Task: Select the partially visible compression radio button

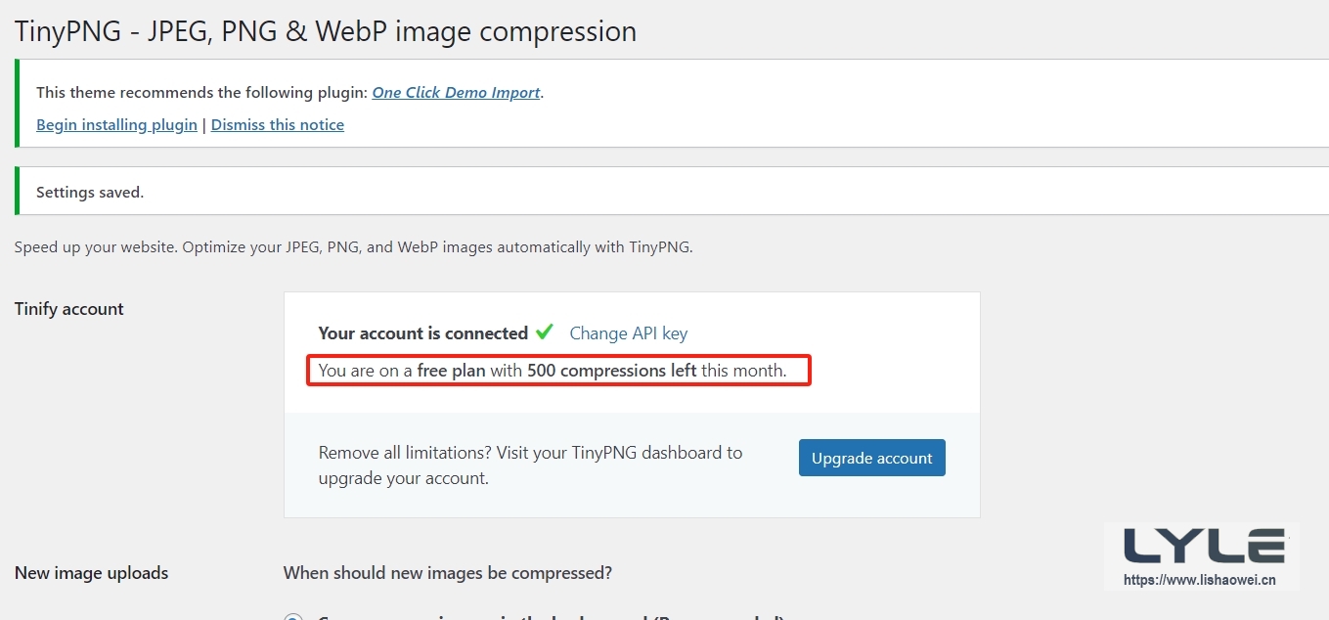Action: [292, 616]
